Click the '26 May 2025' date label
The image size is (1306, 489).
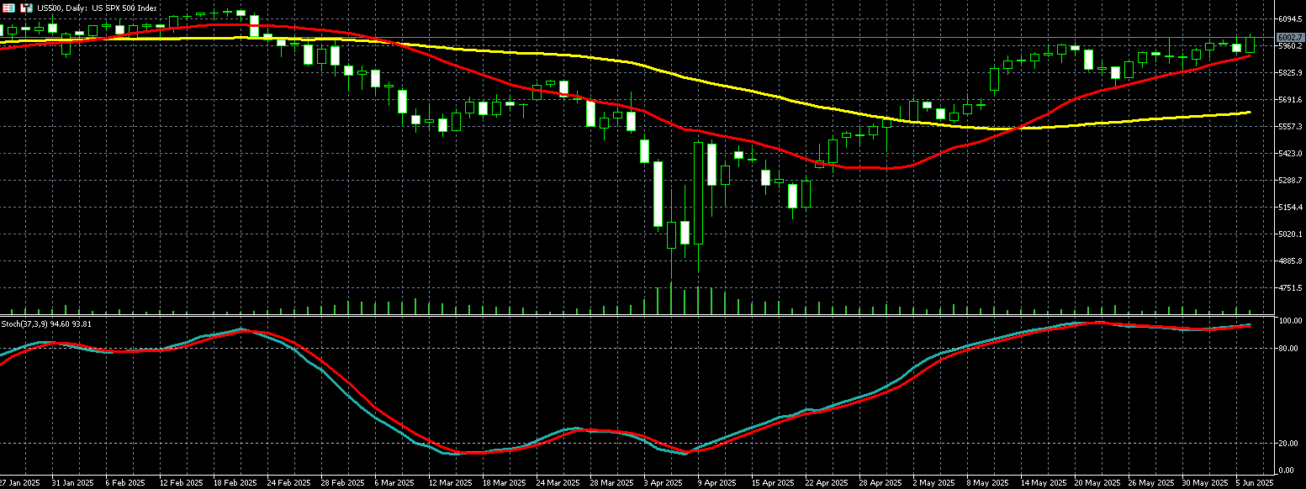point(1150,483)
